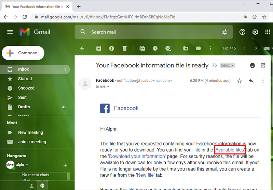Open the Snoozed folder
The image size is (273, 190).
[35, 88]
